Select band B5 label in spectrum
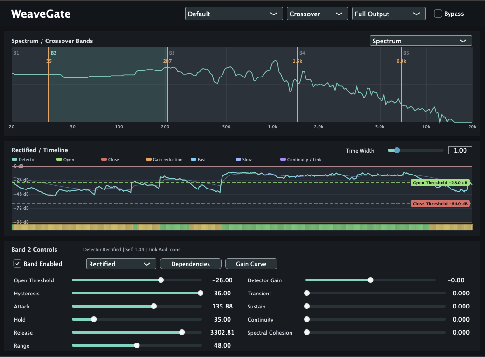Screen dimensions: 485x357 click(x=406, y=53)
